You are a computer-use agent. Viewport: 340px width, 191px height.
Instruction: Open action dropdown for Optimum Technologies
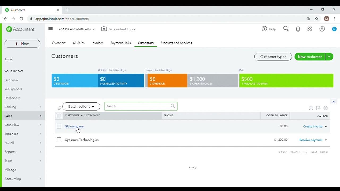(326, 140)
